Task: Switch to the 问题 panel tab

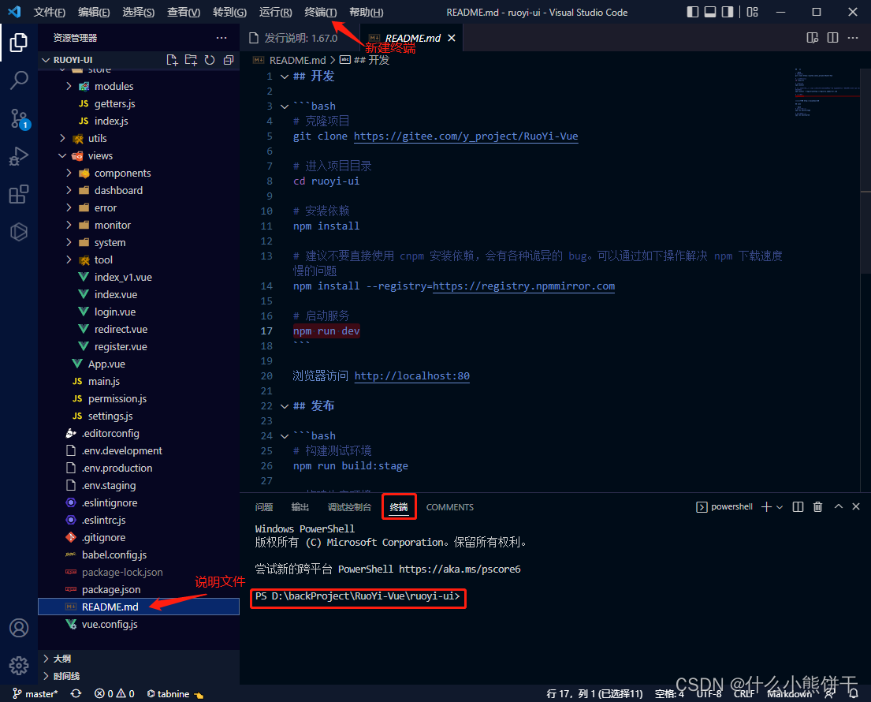Action: tap(264, 507)
